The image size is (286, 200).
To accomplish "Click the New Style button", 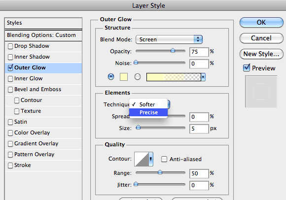I will 261,54.
